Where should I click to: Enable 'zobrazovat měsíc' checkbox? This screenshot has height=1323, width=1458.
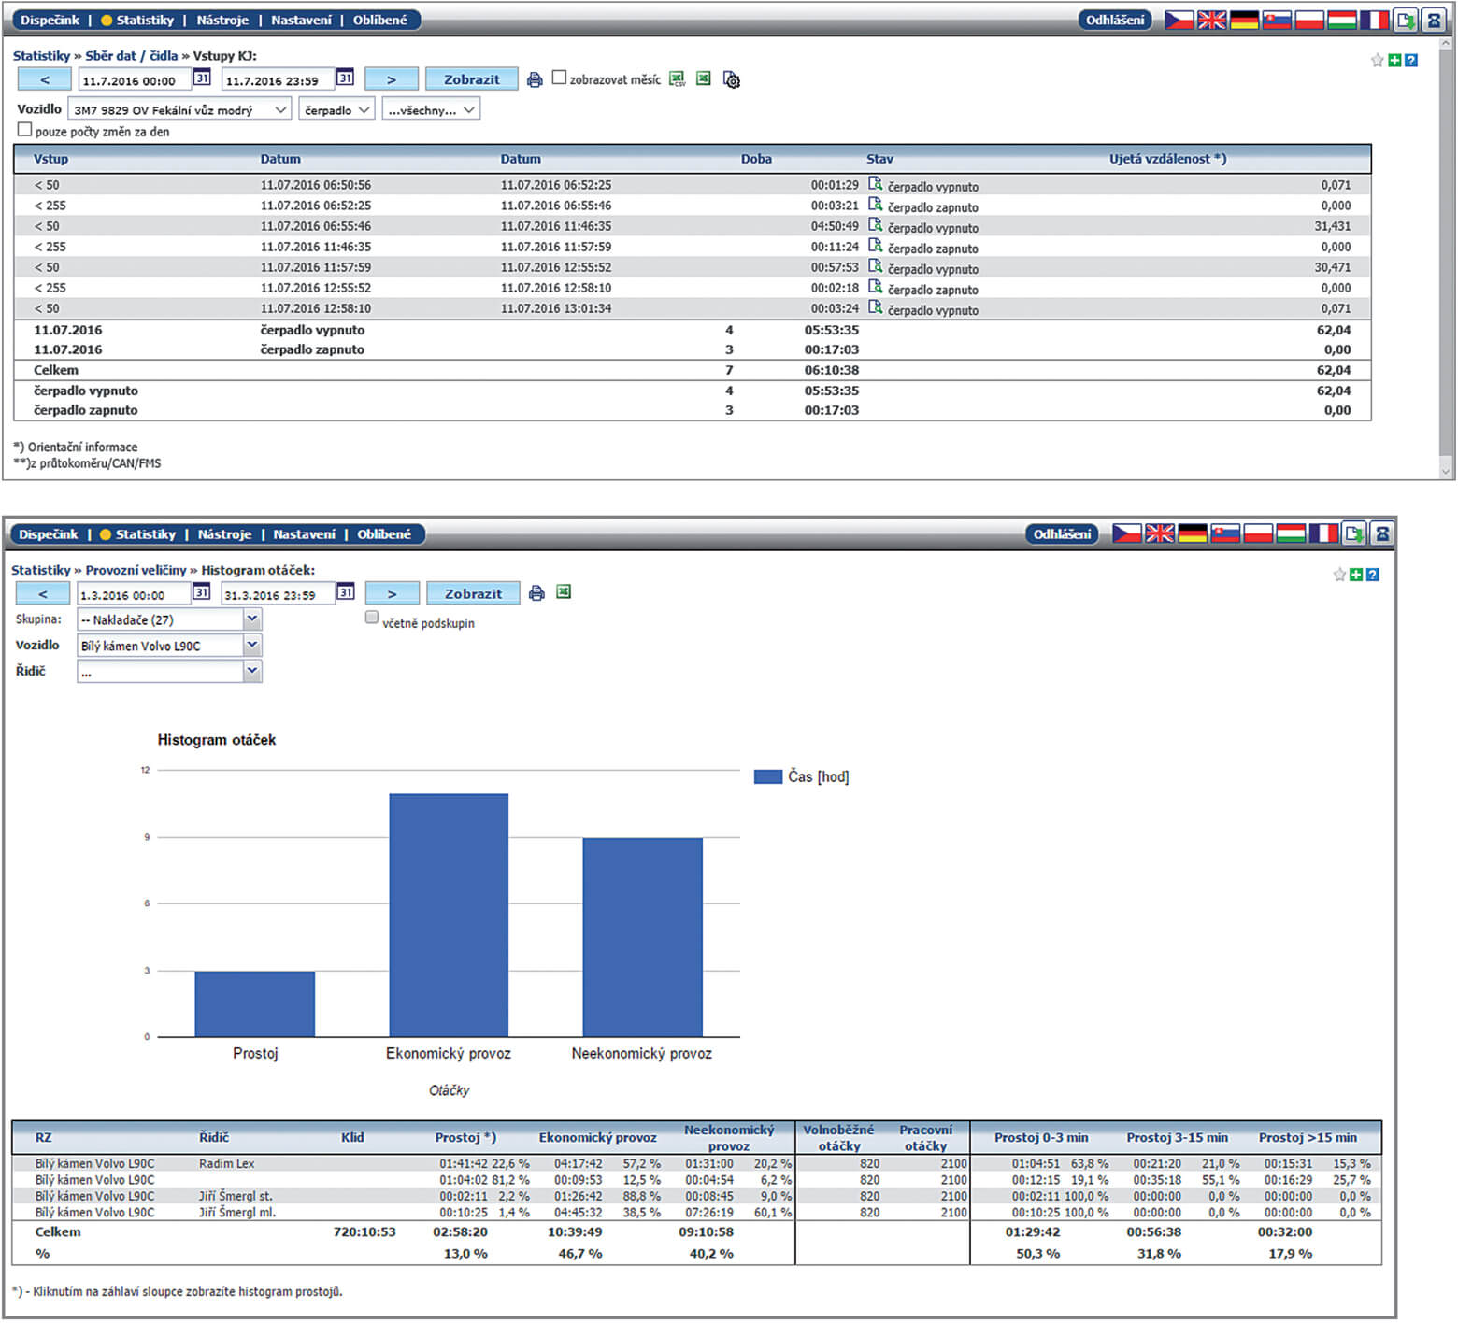point(559,78)
